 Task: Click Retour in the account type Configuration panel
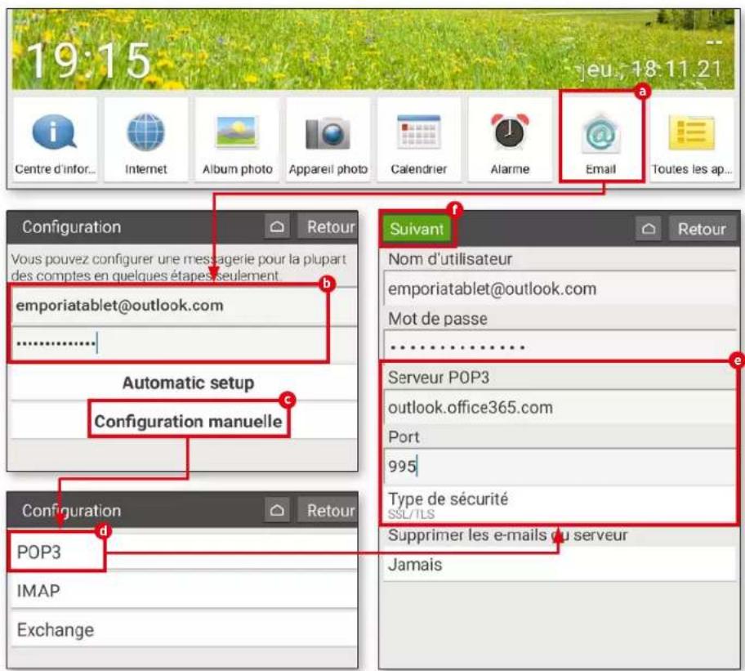(328, 510)
